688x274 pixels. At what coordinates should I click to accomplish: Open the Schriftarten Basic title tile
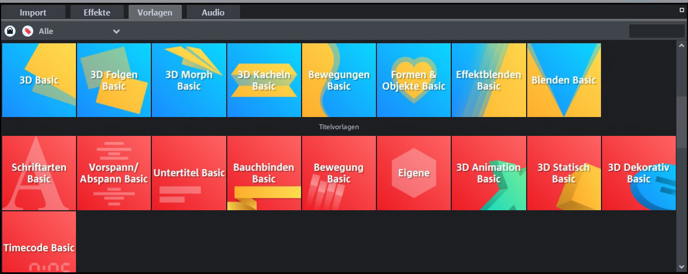39,173
